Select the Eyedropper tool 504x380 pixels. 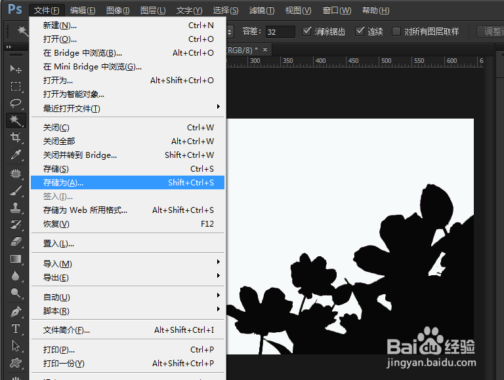(x=16, y=155)
